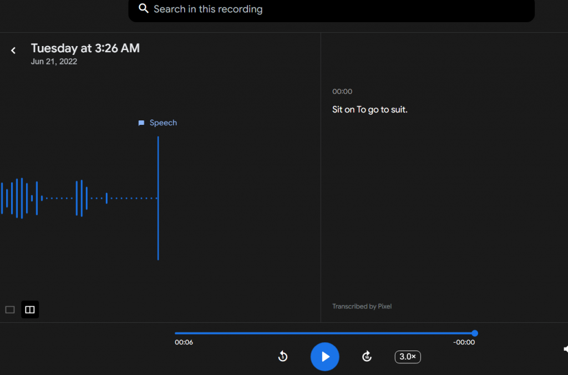Click the middle of the playback progress bar
The width and height of the screenshot is (568, 375).
pyautogui.click(x=324, y=333)
